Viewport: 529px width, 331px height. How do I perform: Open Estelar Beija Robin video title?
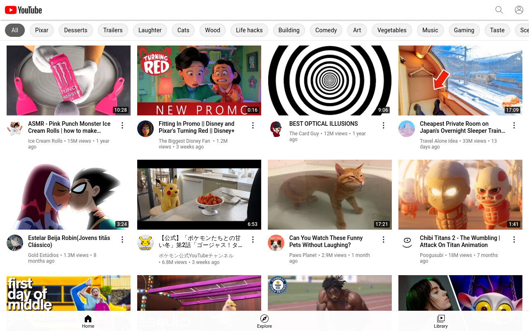69,241
